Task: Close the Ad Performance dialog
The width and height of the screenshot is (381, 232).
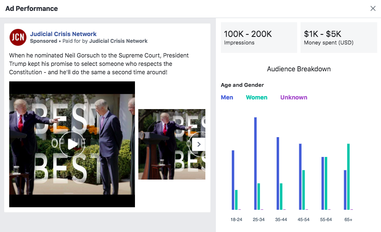Action: pyautogui.click(x=373, y=8)
